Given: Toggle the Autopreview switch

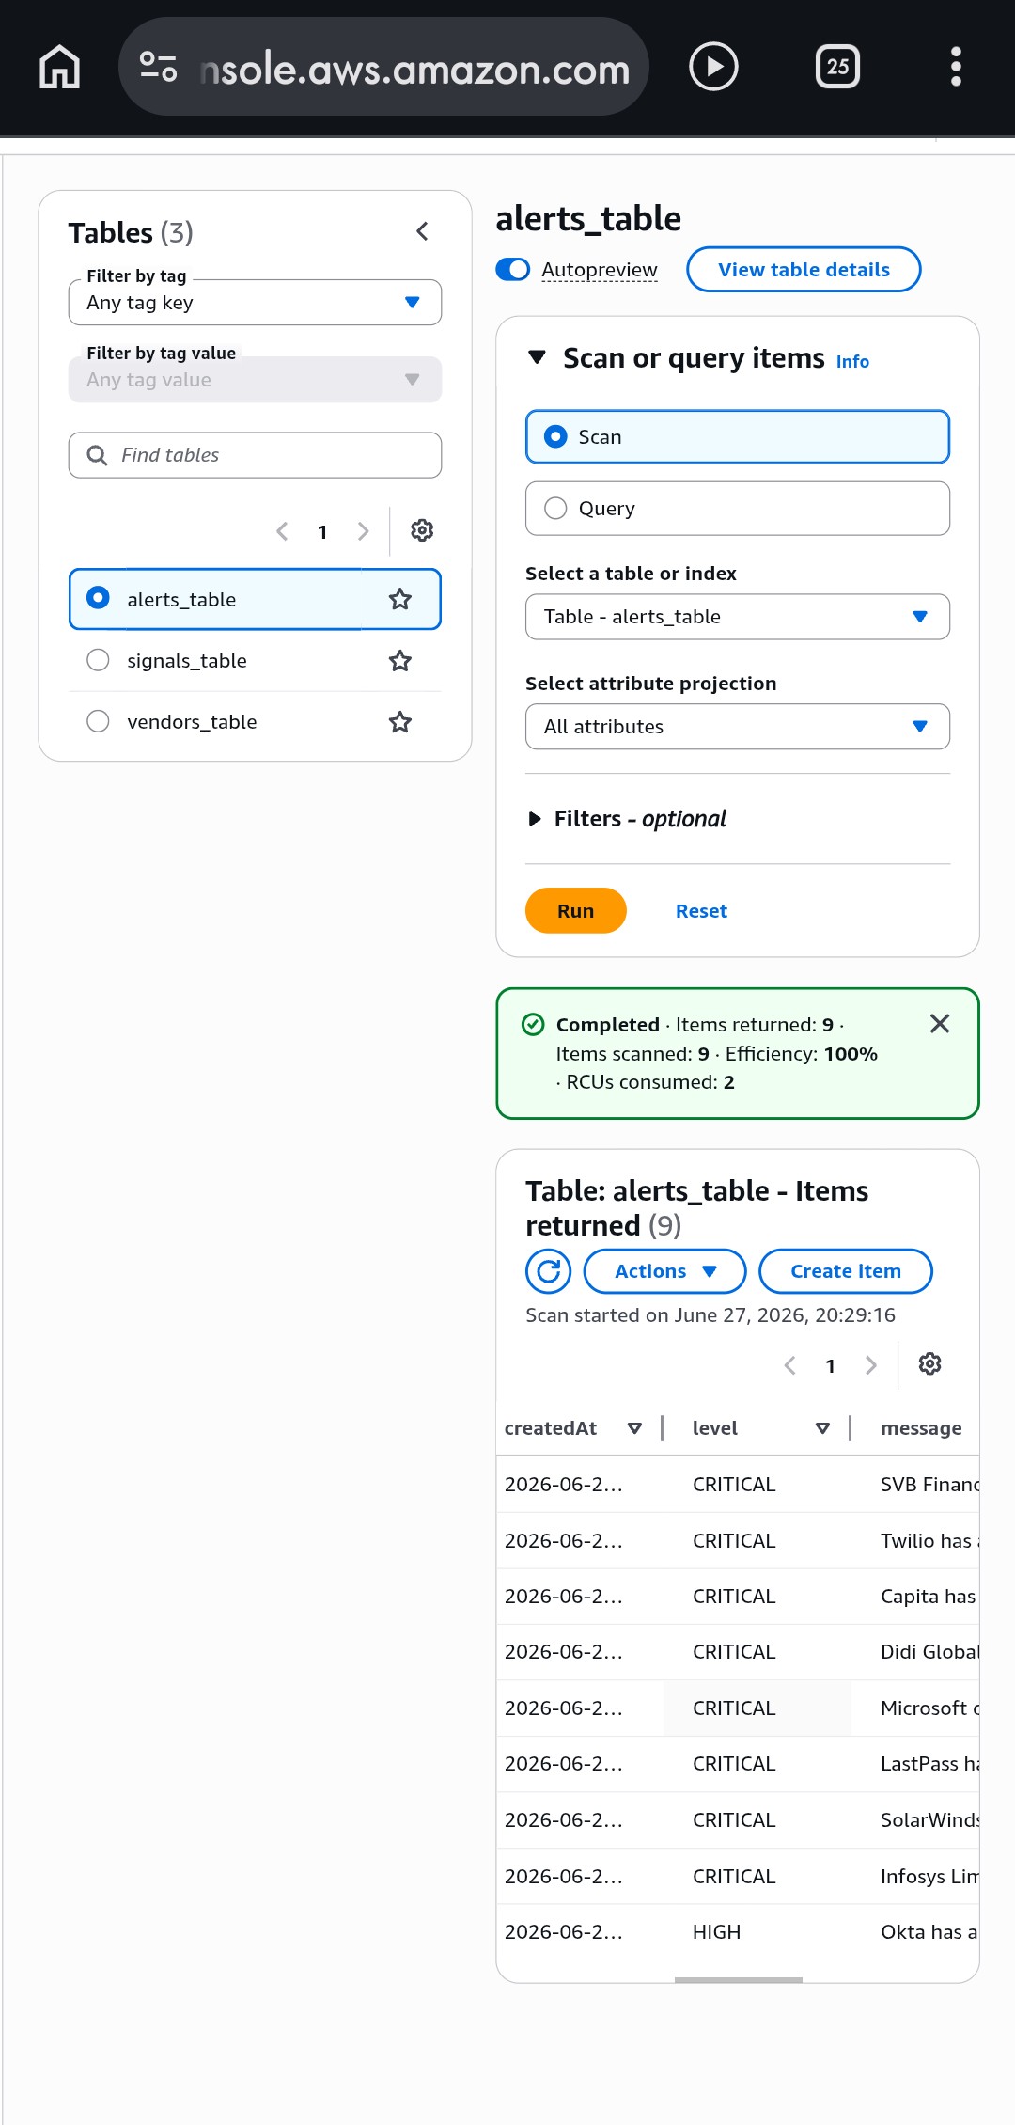Looking at the screenshot, I should click(513, 270).
